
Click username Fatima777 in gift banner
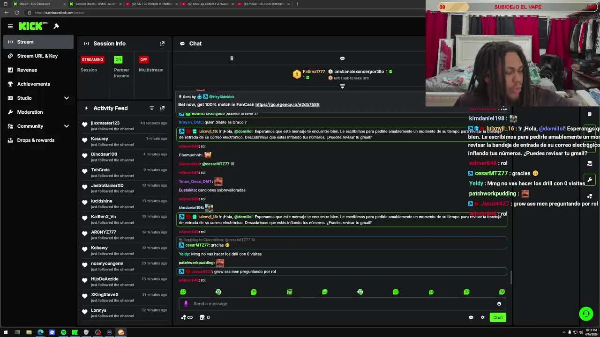(314, 72)
